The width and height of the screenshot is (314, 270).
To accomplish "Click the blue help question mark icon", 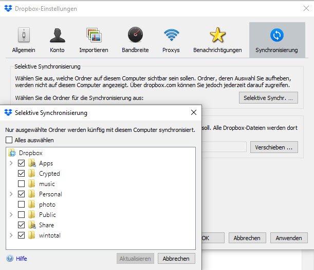I will point(10,258).
